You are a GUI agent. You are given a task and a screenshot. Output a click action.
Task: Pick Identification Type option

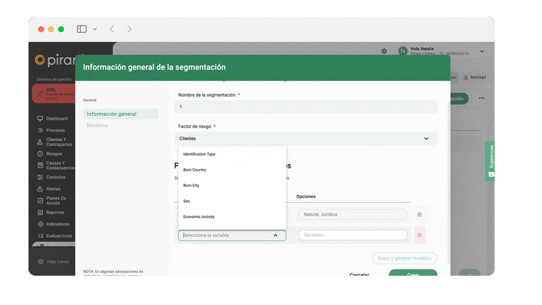(x=199, y=154)
